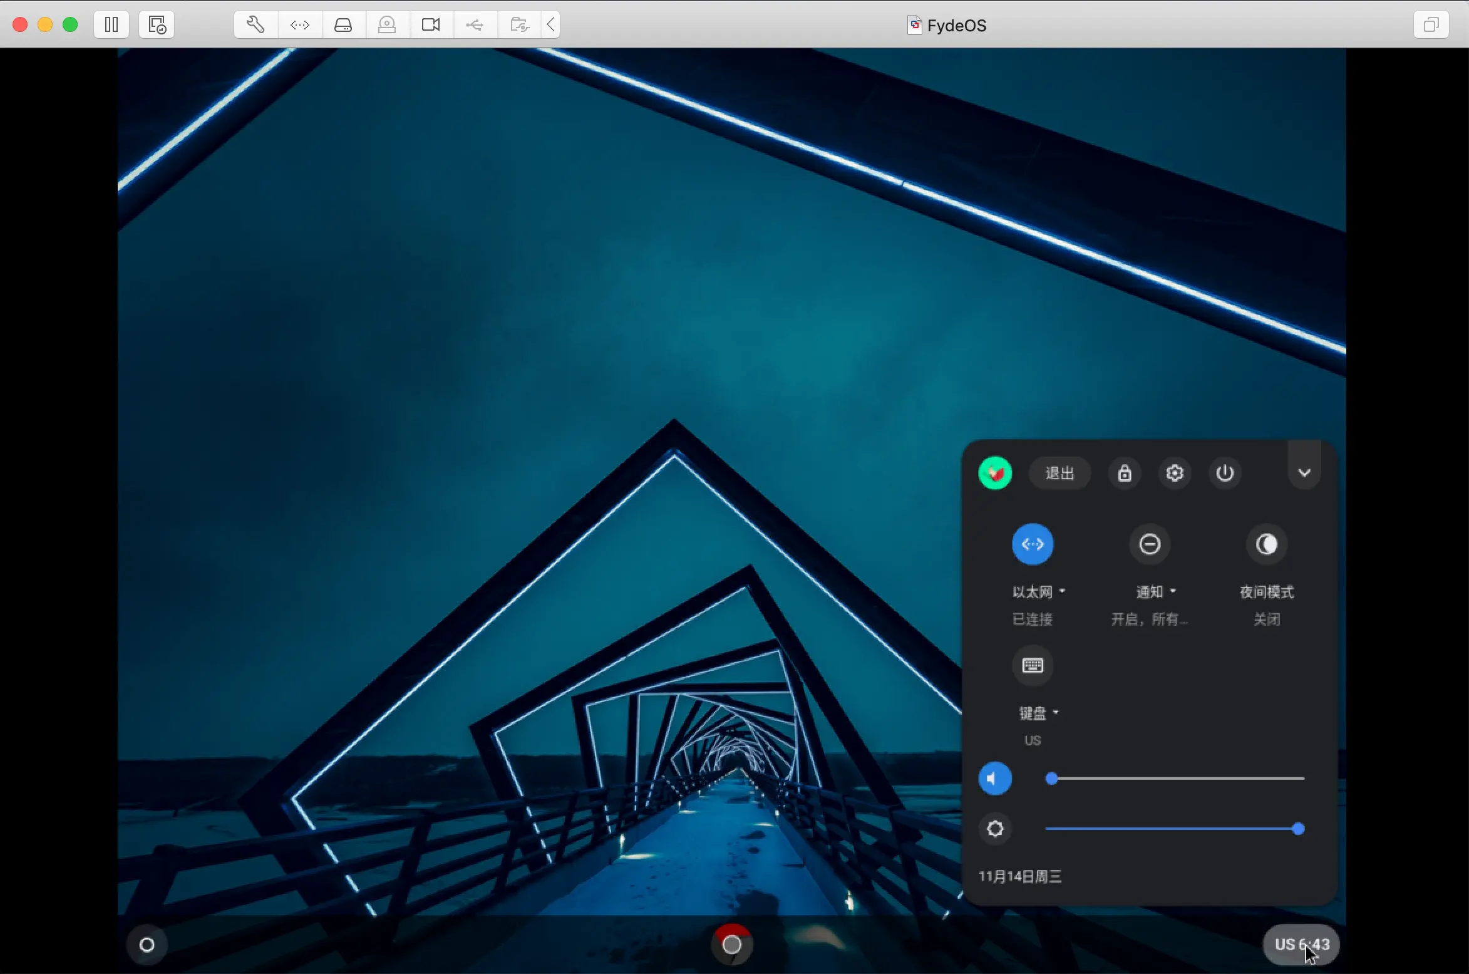The image size is (1469, 974).
Task: Enable night mode (夜间模式)
Action: coord(1267,544)
